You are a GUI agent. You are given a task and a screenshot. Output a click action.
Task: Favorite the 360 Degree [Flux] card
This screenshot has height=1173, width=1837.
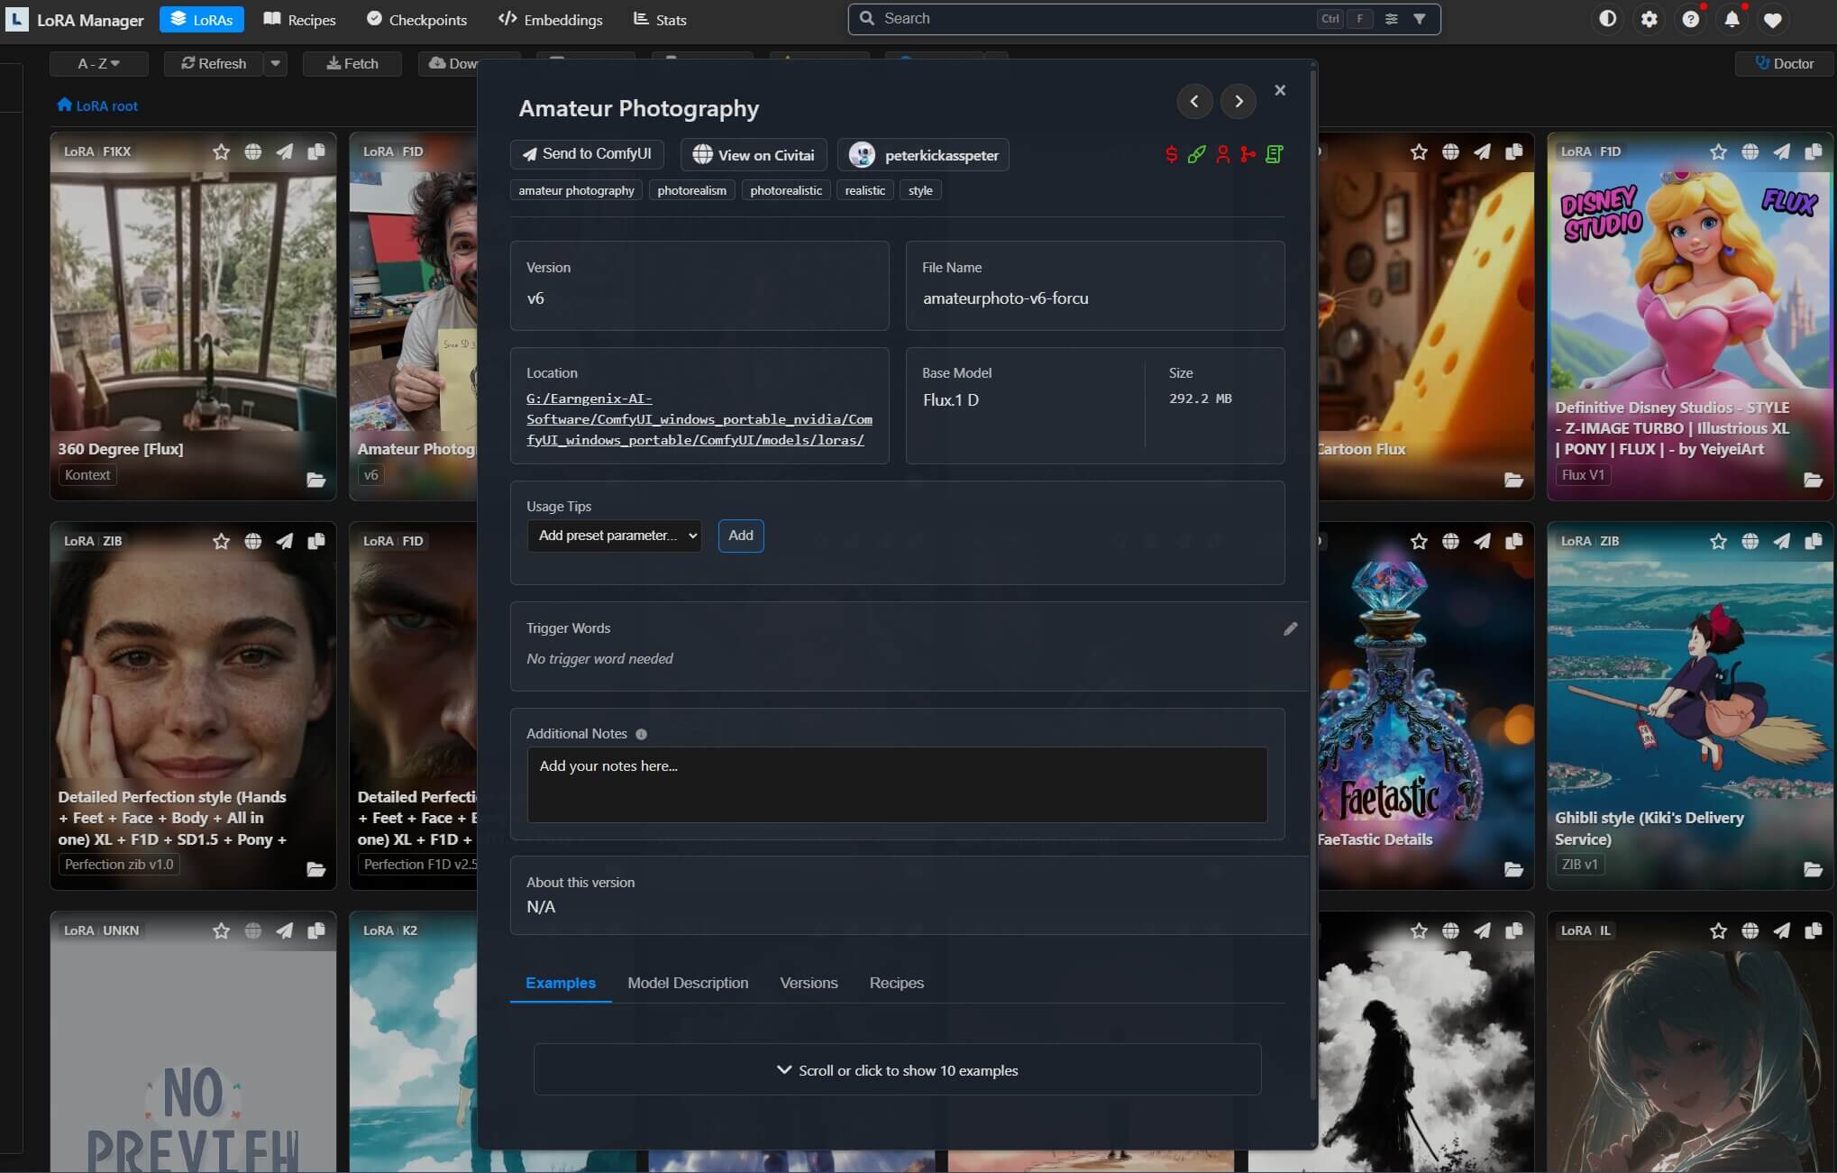point(221,151)
